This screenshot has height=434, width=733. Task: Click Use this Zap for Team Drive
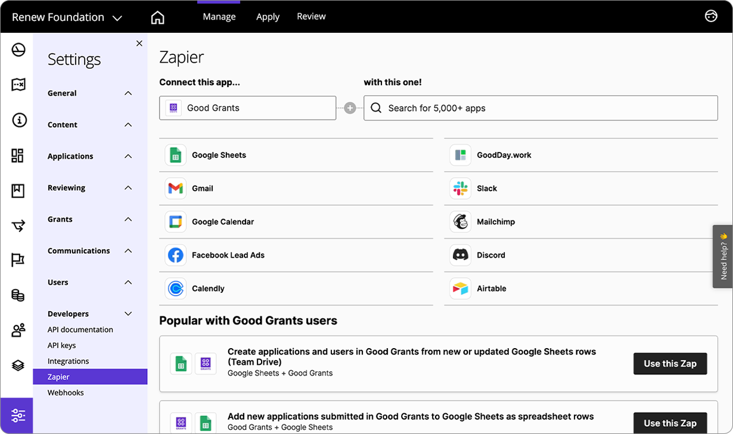click(670, 364)
